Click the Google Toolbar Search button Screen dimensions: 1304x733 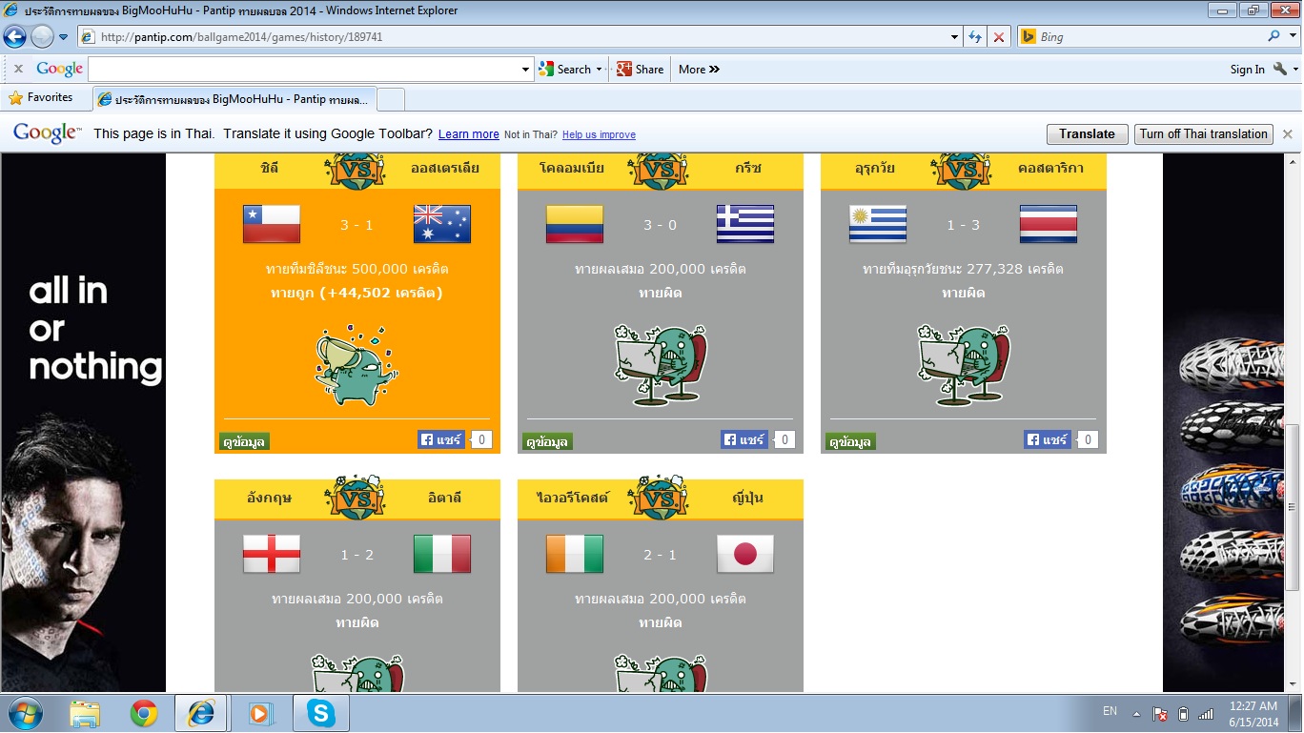(x=564, y=69)
